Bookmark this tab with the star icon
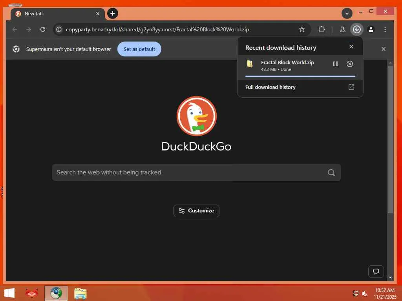The height and width of the screenshot is (301, 402). 302,29
